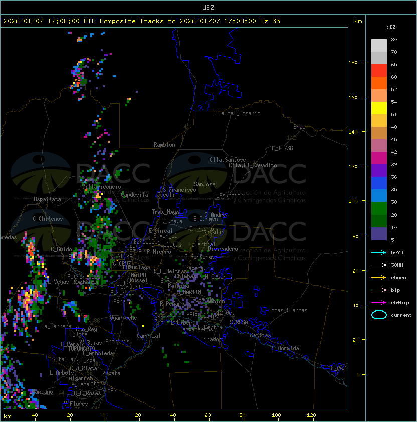Click the pink bip arrow icon

click(x=379, y=290)
